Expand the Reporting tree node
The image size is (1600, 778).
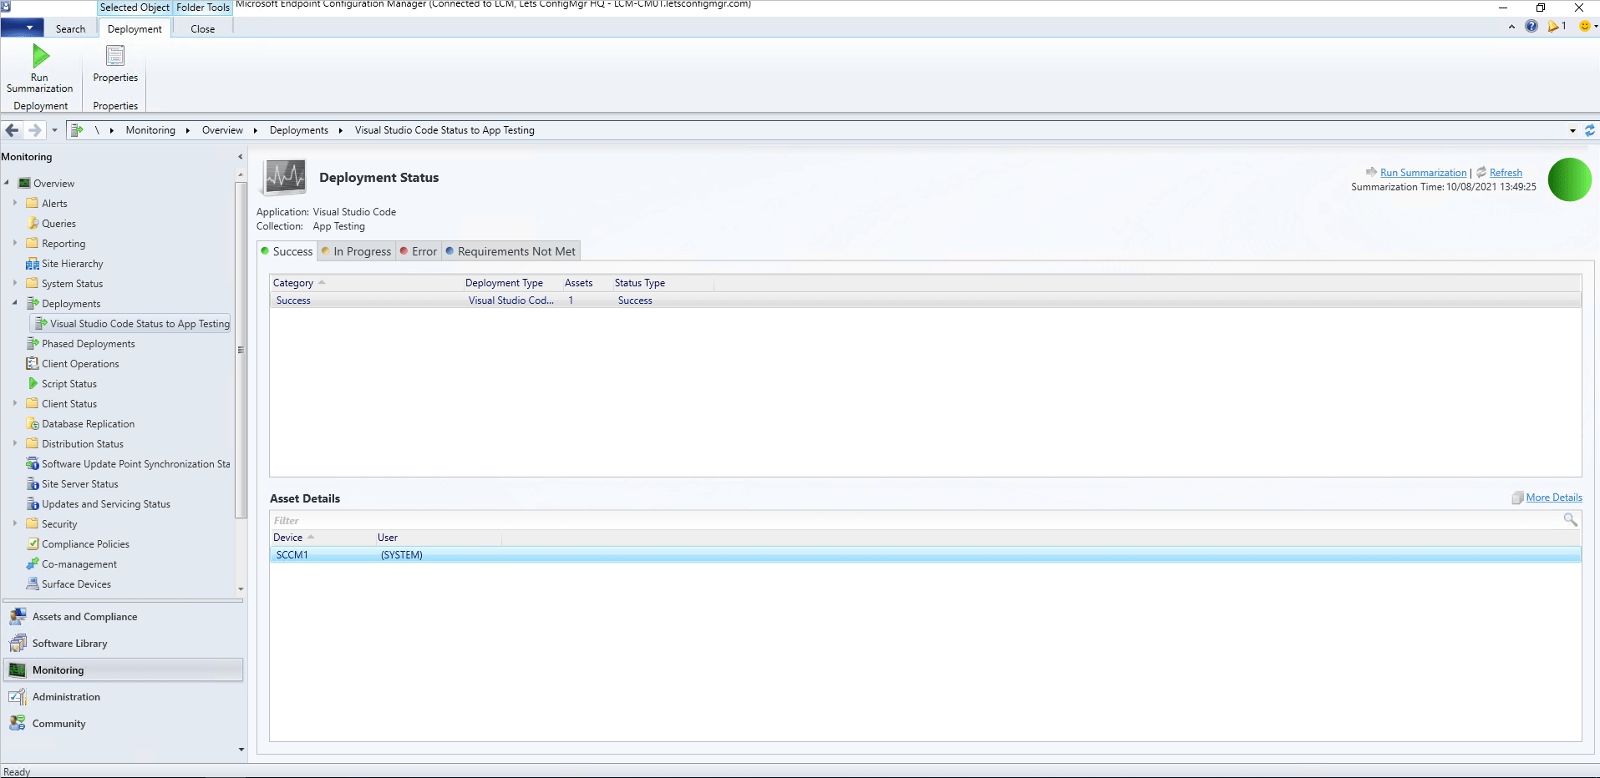15,243
